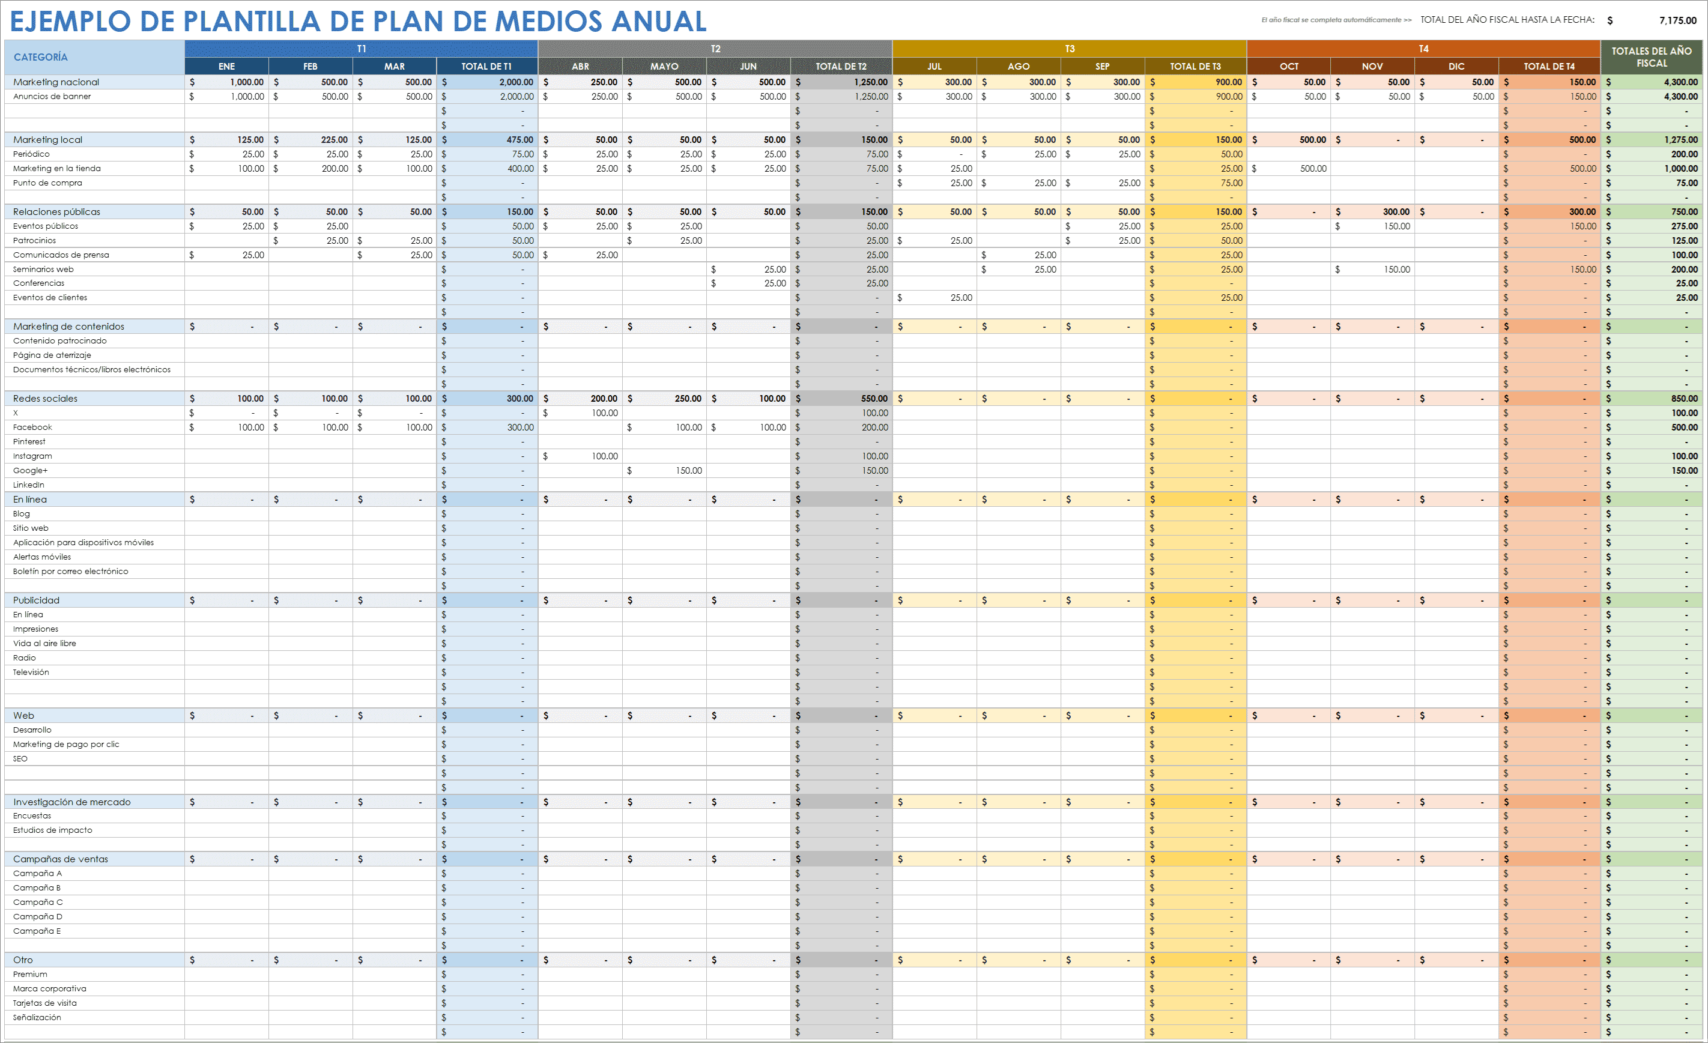The image size is (1708, 1043).
Task: Click the 'Campaña C' row label
Action: point(37,902)
